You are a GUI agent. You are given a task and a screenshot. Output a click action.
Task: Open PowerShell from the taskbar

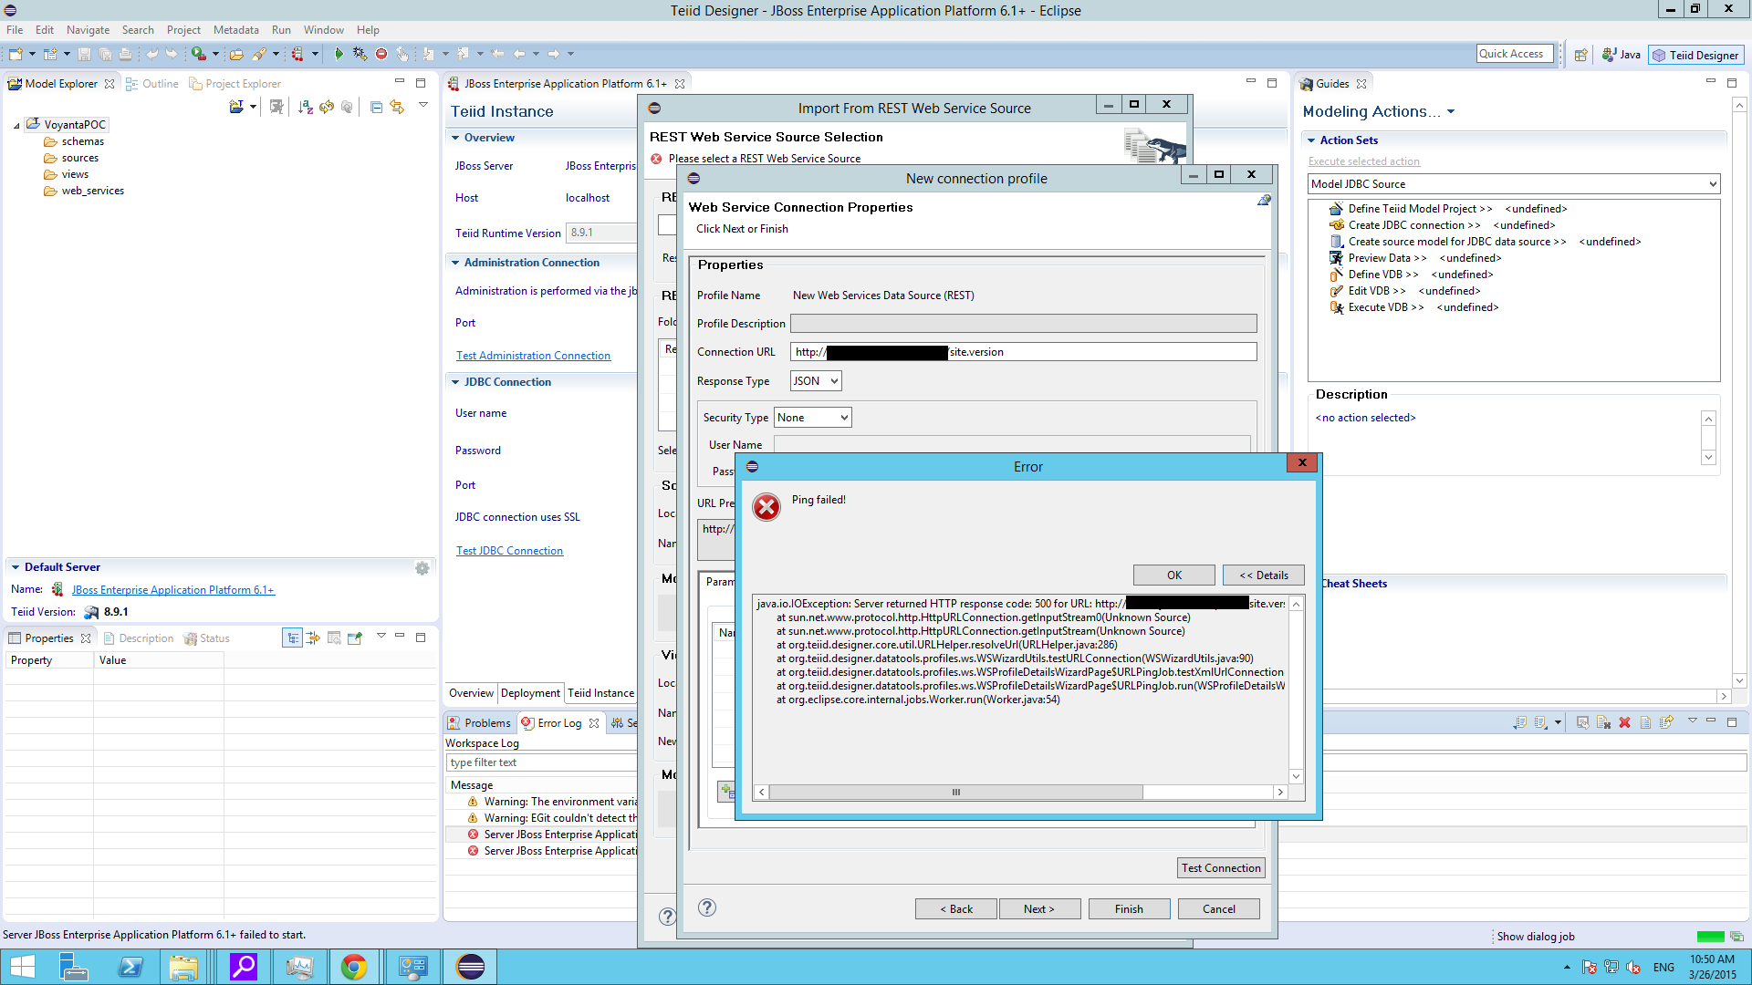tap(130, 967)
